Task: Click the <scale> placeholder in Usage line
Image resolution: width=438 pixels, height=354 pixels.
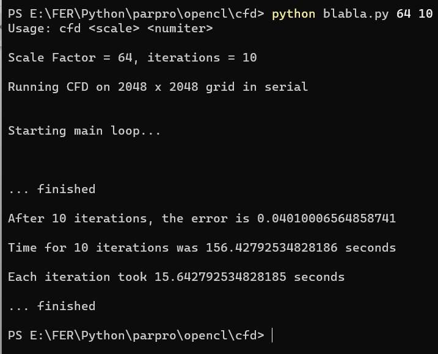Action: (114, 28)
